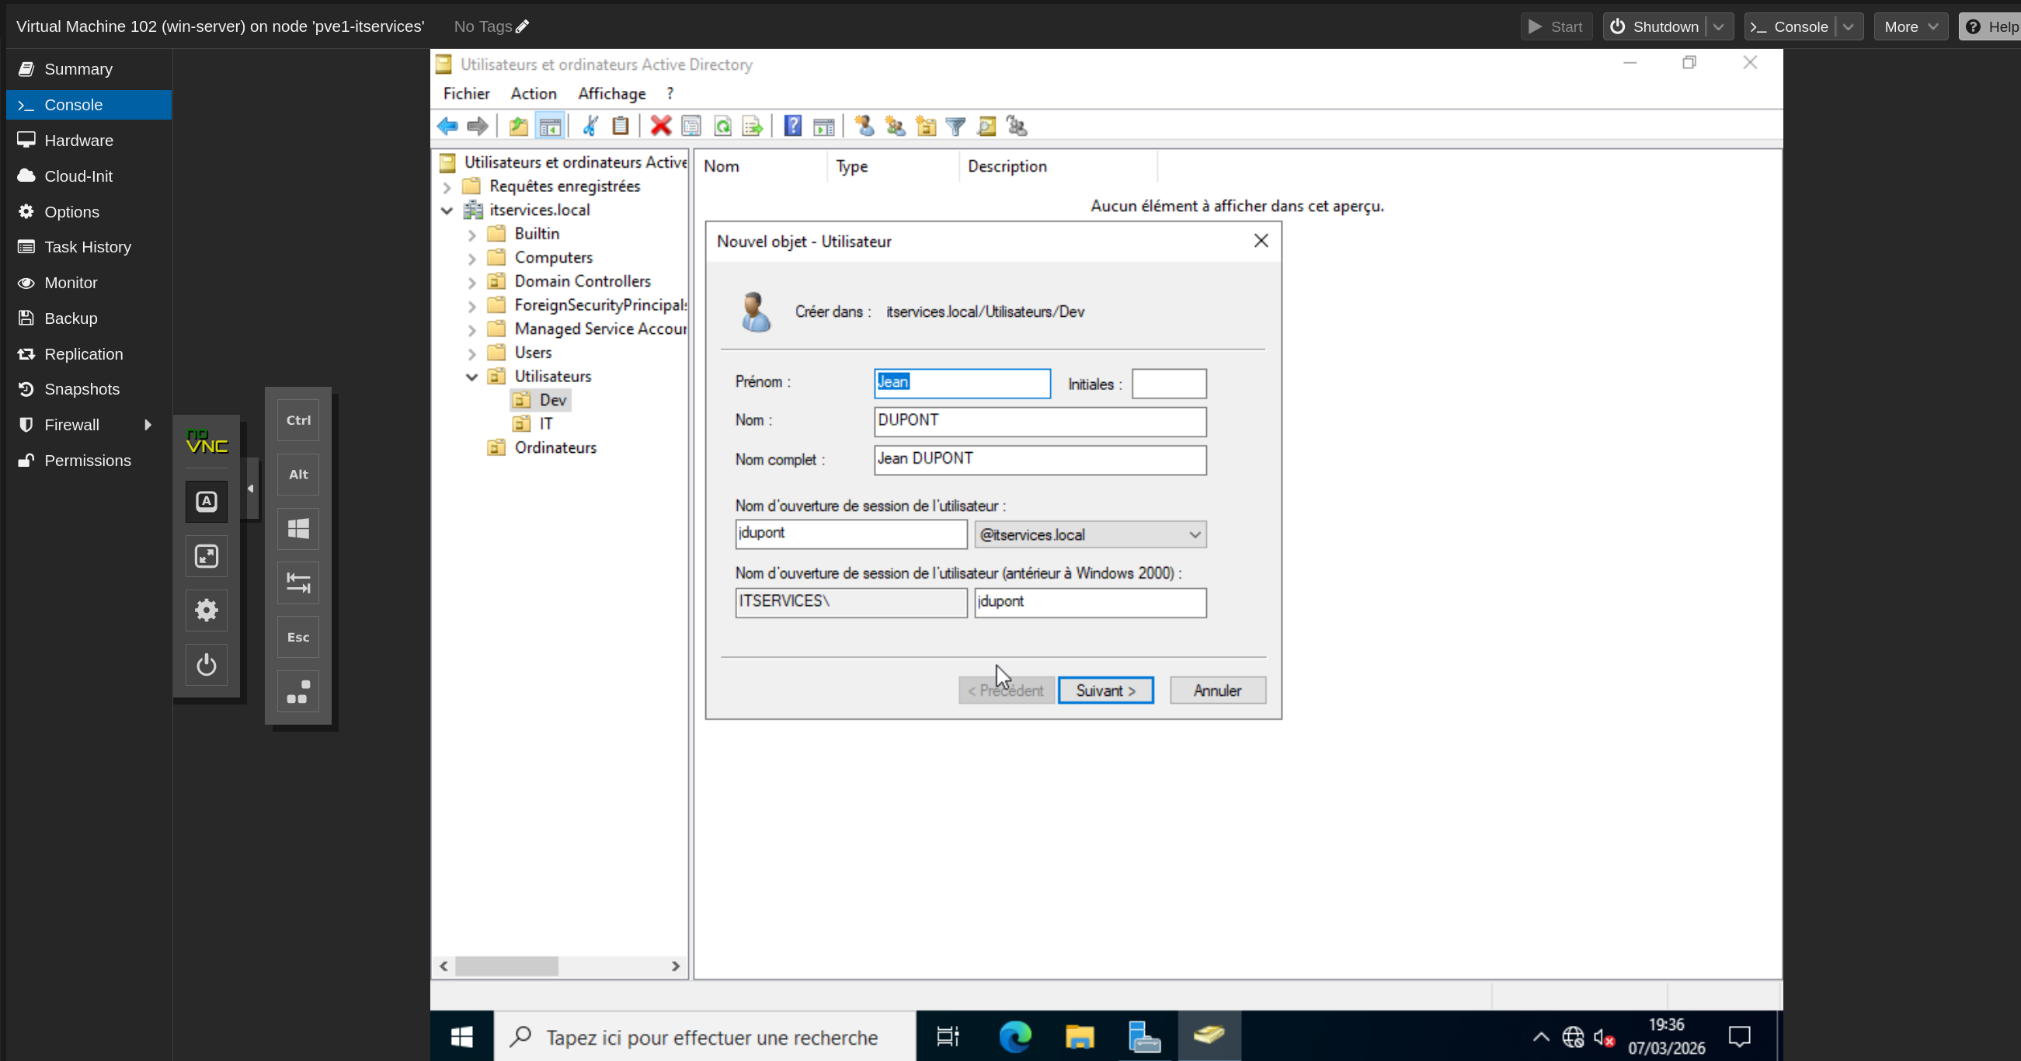
Task: Toggle the noVNC Windows key button
Action: (x=298, y=529)
